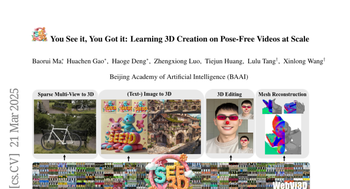Click the large face with red sunglasses

click(222, 125)
